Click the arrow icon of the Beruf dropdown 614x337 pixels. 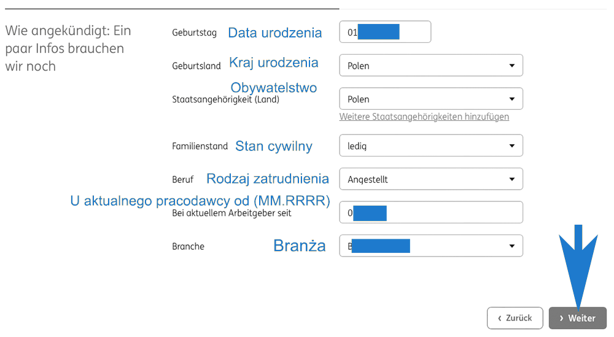(511, 179)
